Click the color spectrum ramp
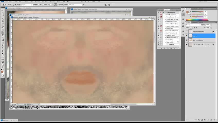The image size is (218, 123). [x=197, y=20]
